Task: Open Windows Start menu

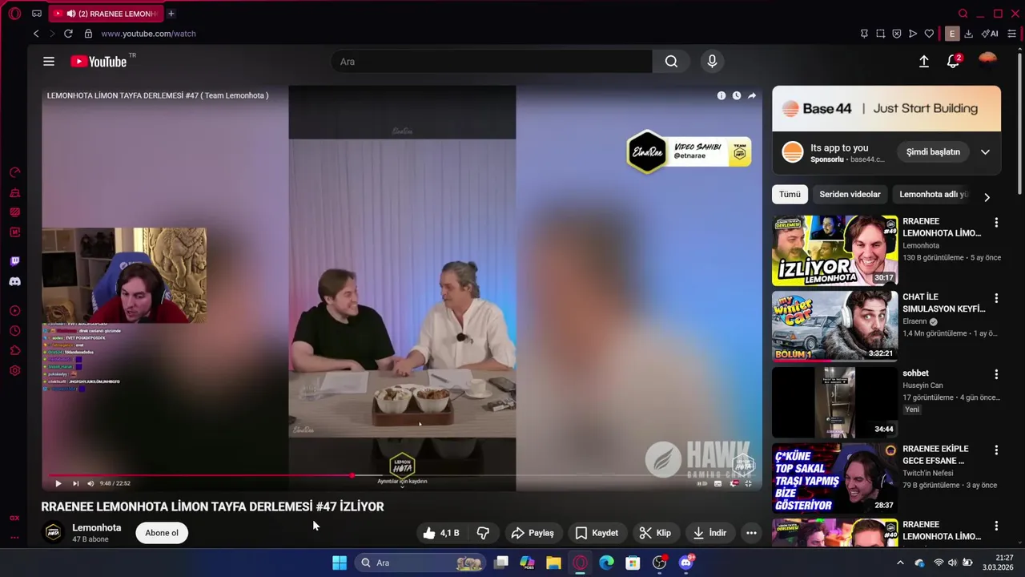Action: (340, 563)
